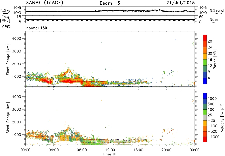
Task: Click the 'Beam 13' heading
Action: coord(110,3)
